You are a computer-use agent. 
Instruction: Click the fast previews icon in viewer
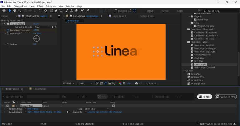pos(97,83)
